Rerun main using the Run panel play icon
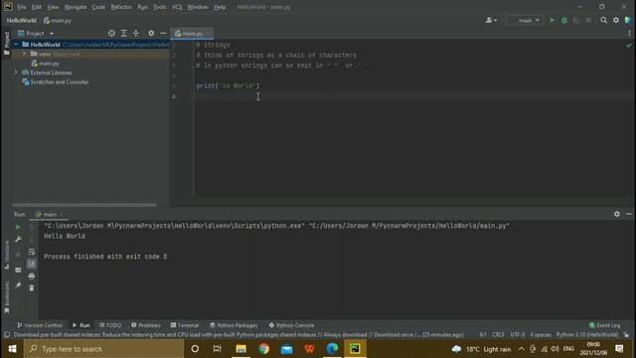Screen dimensions: 636x358 coord(18,227)
